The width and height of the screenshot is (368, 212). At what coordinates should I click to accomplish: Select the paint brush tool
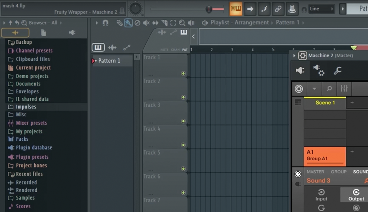(128, 23)
